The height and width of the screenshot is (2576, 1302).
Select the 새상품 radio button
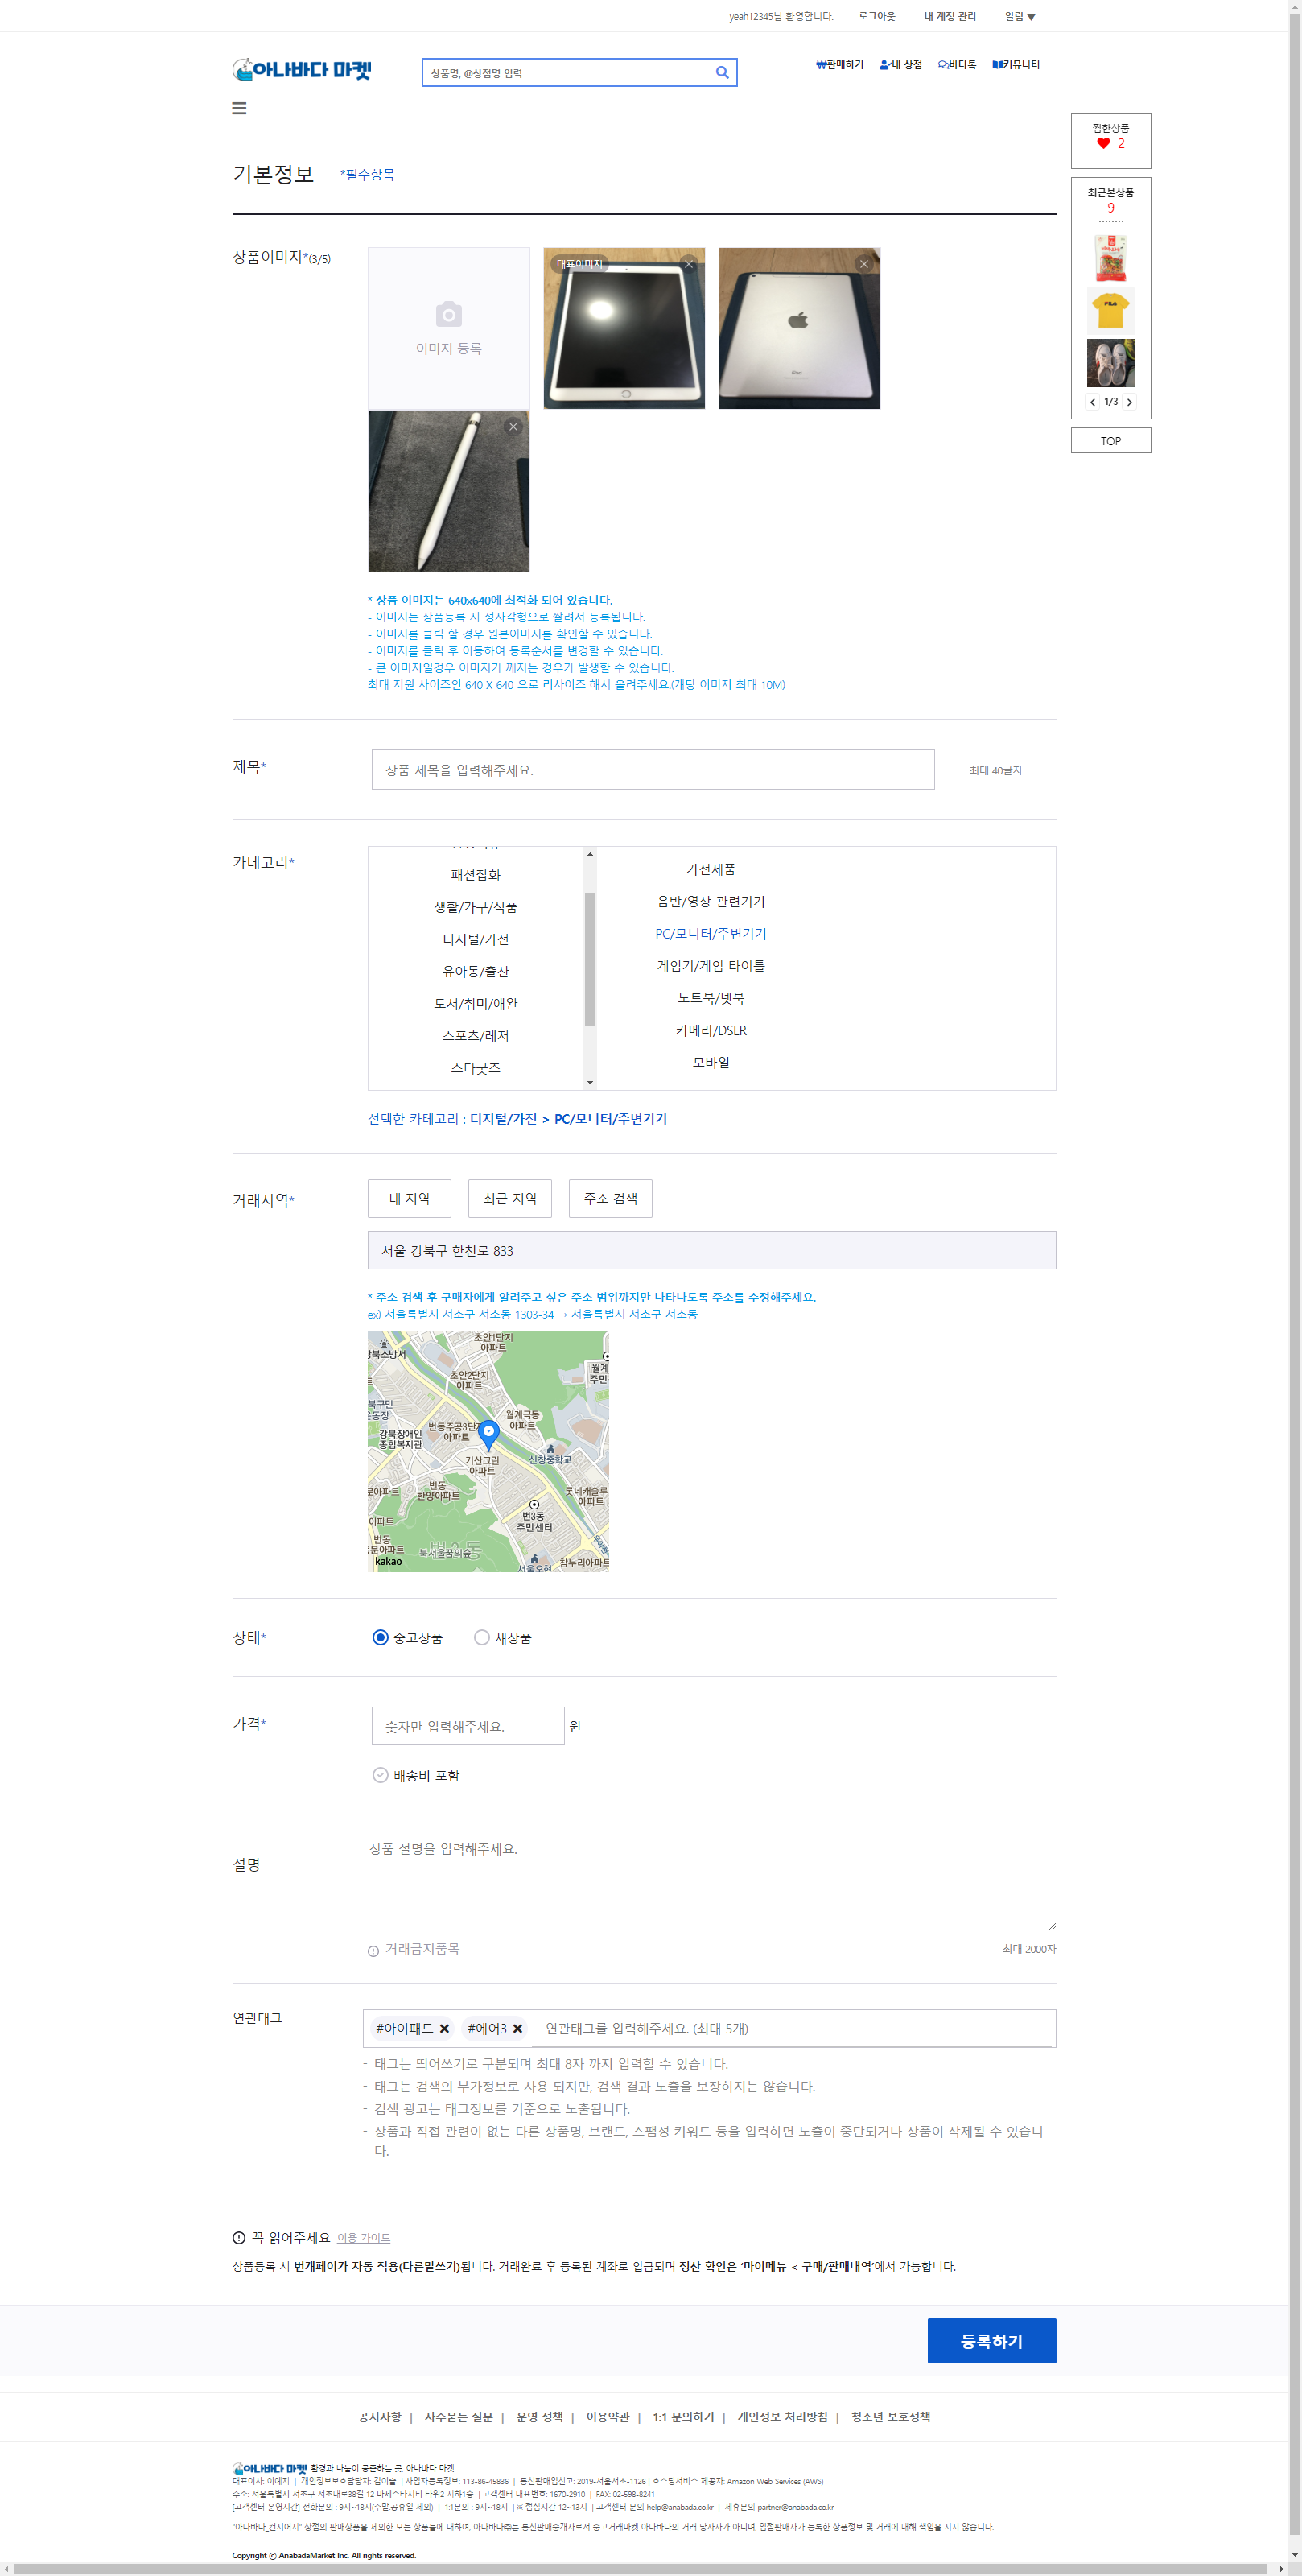pos(483,1637)
